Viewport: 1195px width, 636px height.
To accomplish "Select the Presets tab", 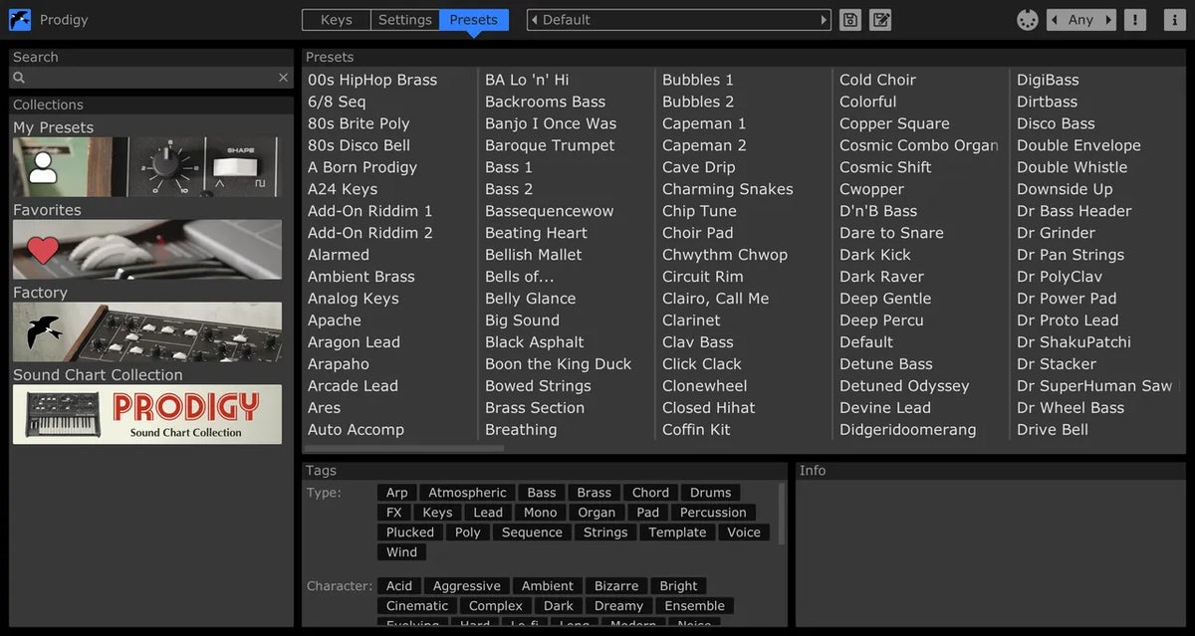I will tap(474, 20).
